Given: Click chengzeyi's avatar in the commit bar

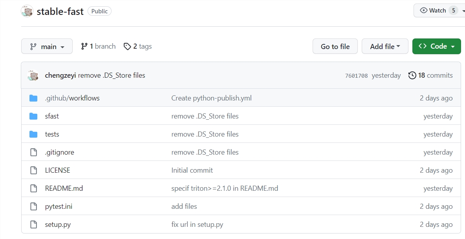Looking at the screenshot, I should [x=33, y=75].
